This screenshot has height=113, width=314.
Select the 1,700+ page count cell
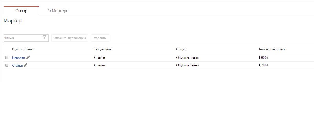[263, 65]
